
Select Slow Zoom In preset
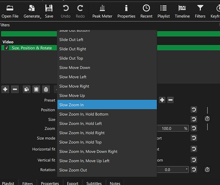tap(107, 105)
